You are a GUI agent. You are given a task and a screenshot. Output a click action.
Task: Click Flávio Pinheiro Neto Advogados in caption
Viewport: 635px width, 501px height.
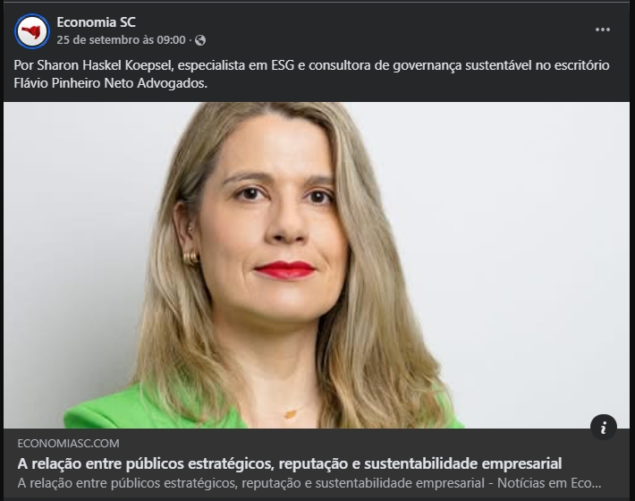[110, 83]
